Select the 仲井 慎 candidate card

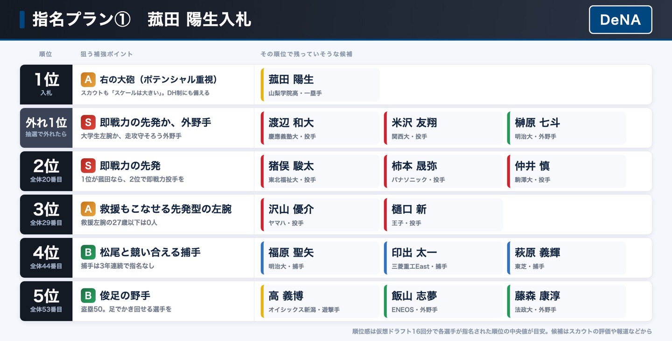point(567,171)
